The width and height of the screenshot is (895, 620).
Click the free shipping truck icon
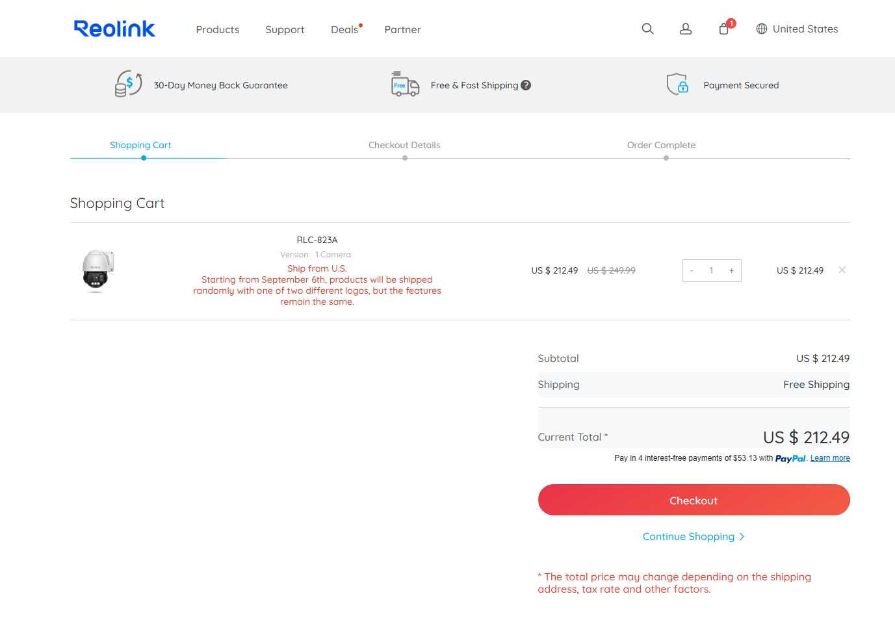pos(405,84)
